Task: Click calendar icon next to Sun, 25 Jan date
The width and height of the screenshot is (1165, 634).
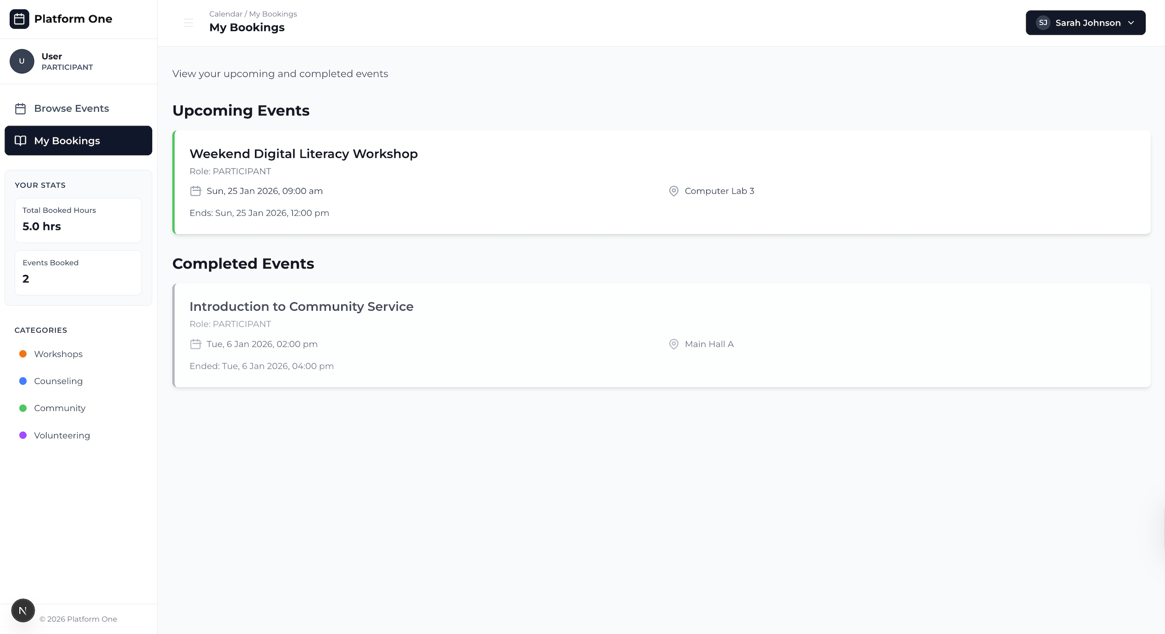Action: 196,191
